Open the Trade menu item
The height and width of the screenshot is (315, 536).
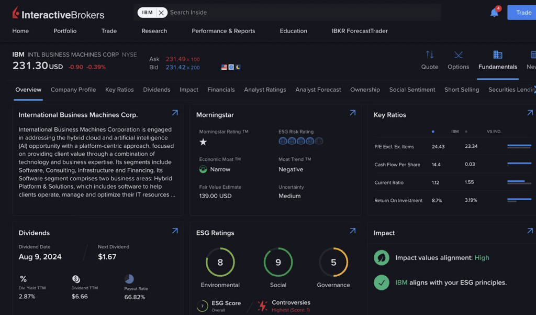pyautogui.click(x=109, y=31)
